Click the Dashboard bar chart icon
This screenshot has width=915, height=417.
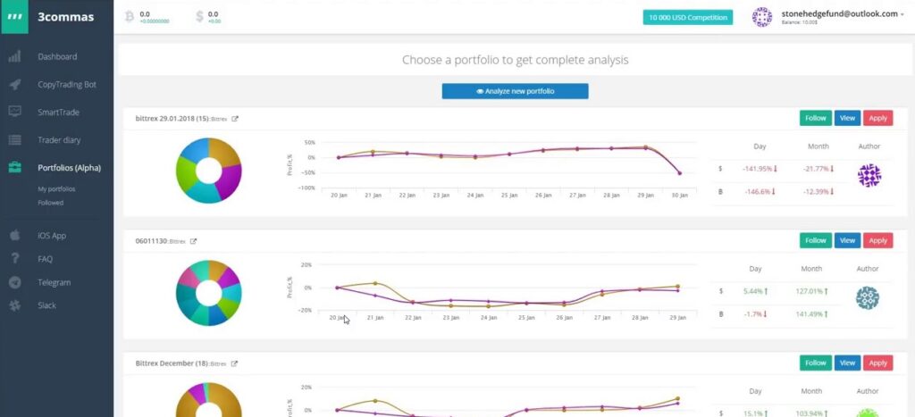coord(14,57)
